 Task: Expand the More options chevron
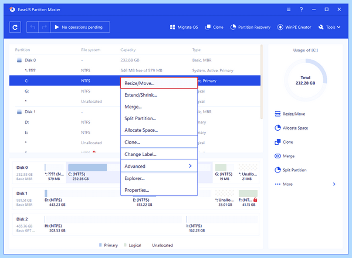tap(334, 184)
